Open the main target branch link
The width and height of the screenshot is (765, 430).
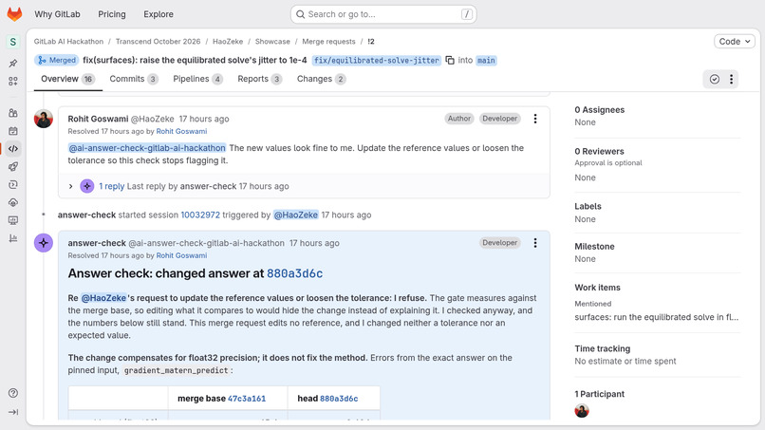[486, 60]
